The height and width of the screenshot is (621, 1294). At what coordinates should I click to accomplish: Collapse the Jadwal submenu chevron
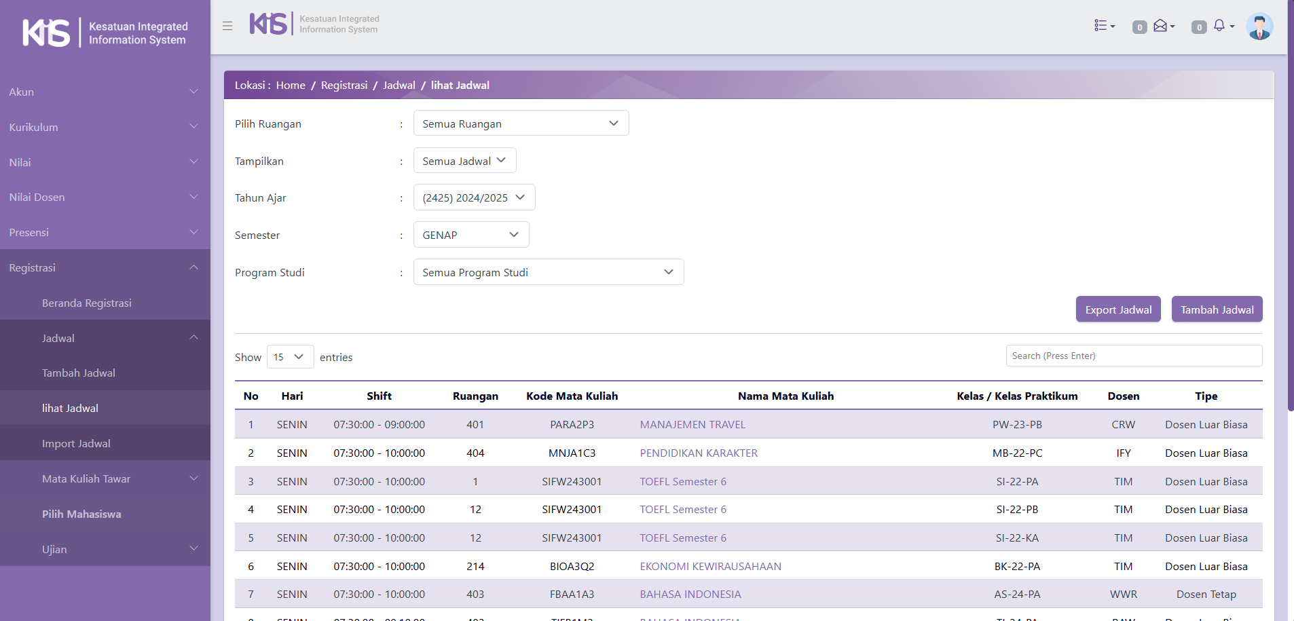(194, 337)
